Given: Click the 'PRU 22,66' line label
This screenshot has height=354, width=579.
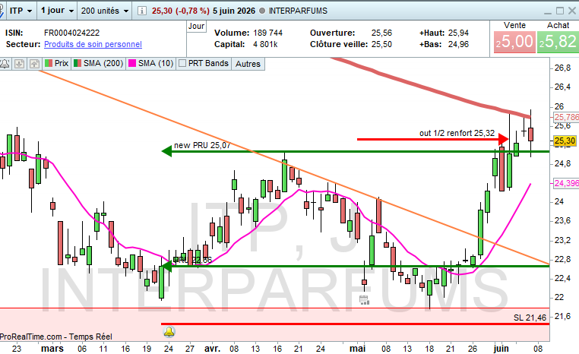Looking at the screenshot, I should coord(195,261).
